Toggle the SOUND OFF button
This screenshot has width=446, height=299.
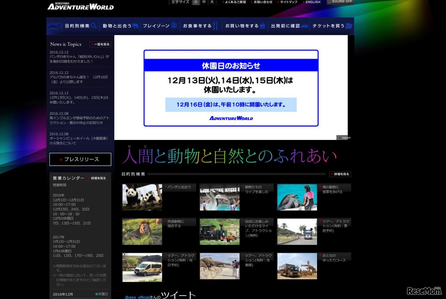tap(340, 2)
